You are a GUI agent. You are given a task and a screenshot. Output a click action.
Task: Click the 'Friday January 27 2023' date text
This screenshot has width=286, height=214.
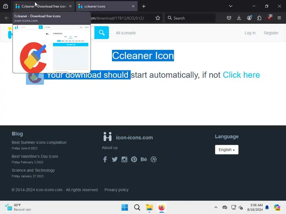coord(28,176)
